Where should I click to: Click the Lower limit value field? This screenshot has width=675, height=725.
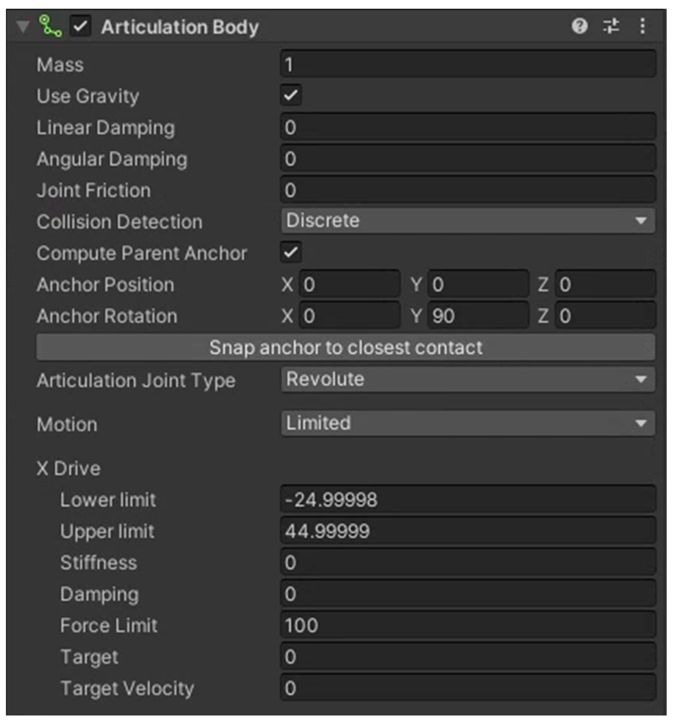468,500
